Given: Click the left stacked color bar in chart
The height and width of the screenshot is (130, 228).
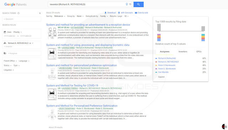Looking at the screenshot, I should 159,37.
